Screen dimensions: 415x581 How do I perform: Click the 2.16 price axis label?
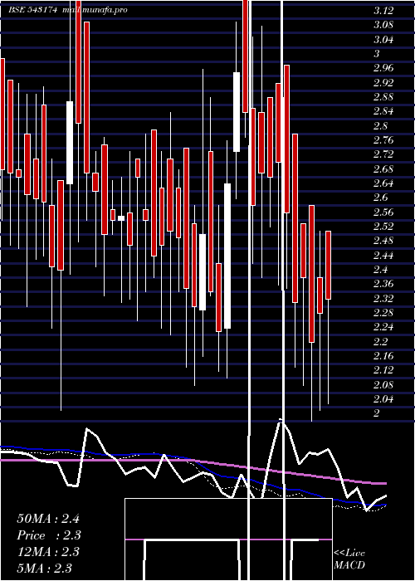click(383, 356)
